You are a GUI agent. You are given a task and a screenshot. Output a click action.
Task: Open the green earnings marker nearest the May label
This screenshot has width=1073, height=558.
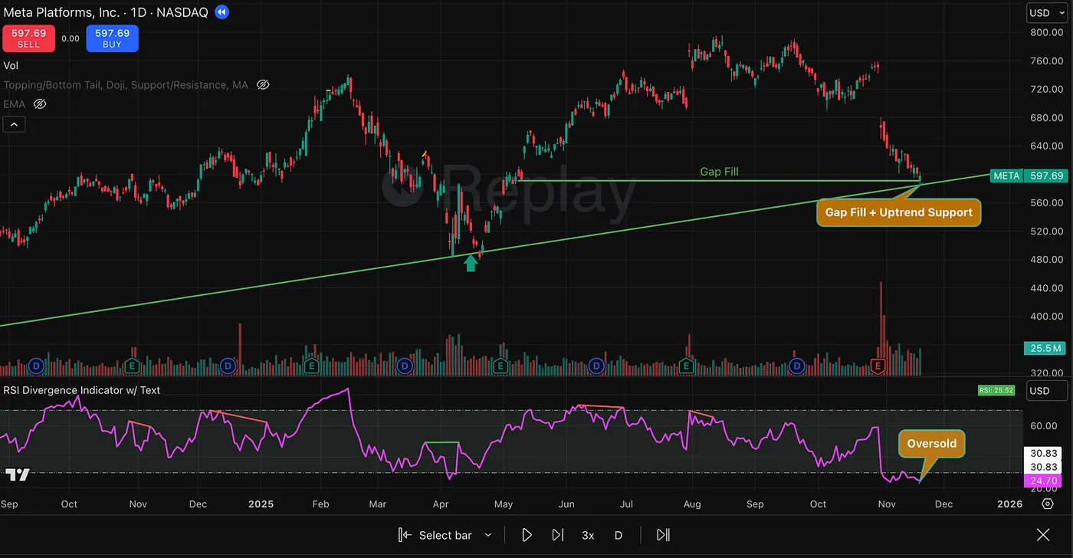coord(500,366)
